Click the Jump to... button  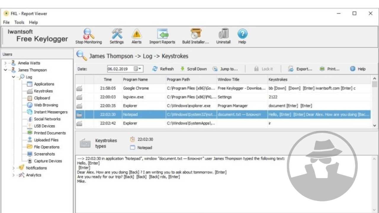click(x=225, y=69)
